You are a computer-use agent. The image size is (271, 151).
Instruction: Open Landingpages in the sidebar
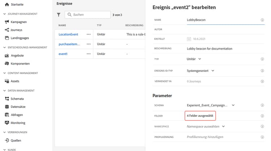coord(20,38)
